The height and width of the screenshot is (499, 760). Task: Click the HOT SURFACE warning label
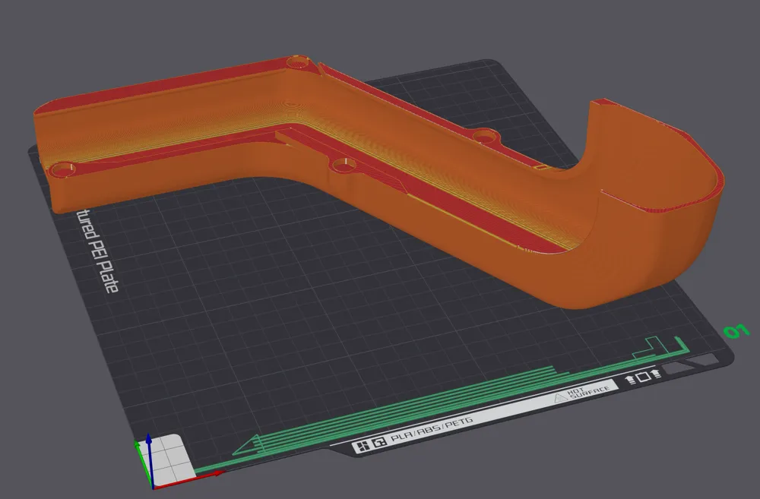[588, 393]
